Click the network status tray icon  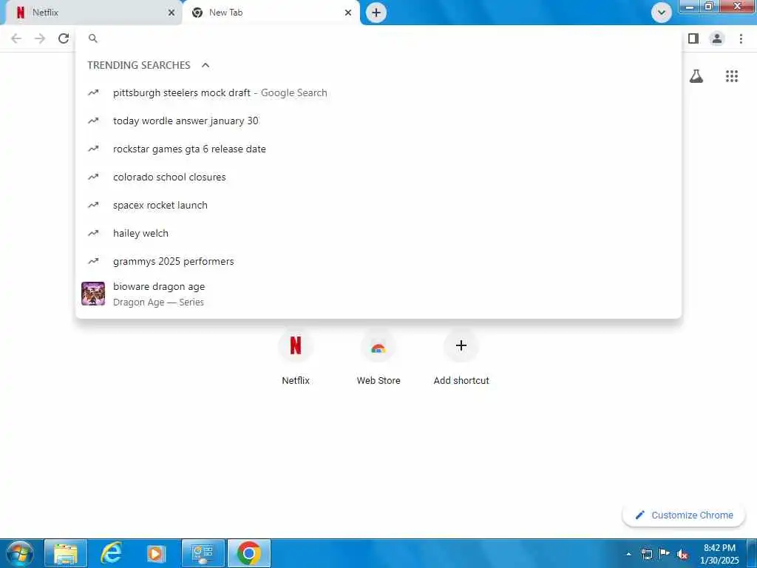tap(647, 554)
